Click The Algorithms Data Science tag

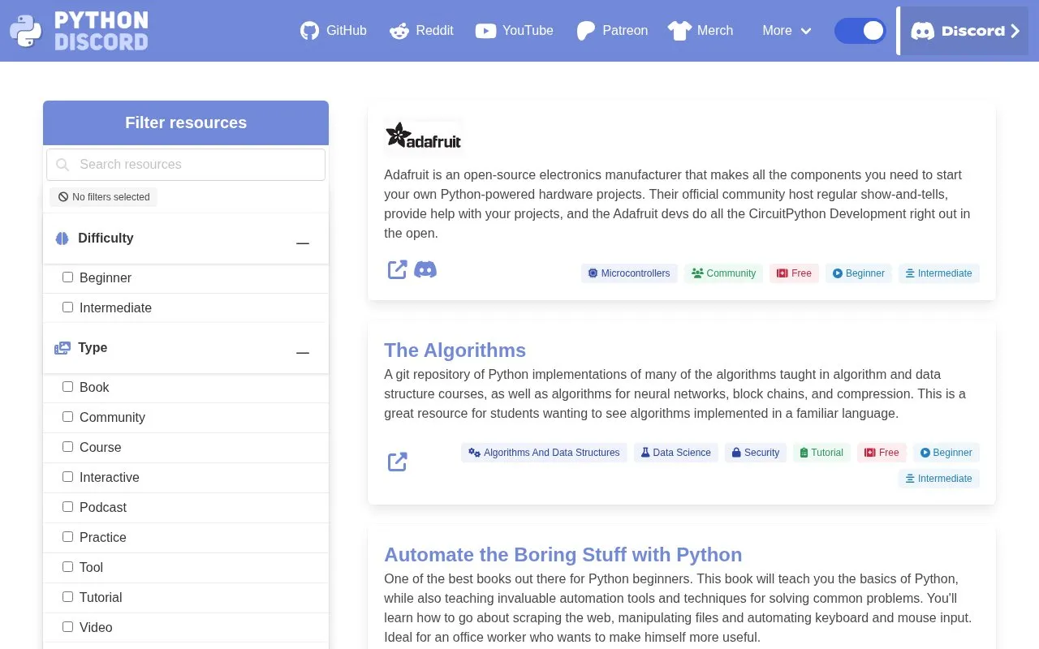point(675,453)
